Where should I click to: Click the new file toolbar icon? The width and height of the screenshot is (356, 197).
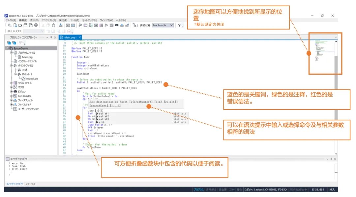coord(10,25)
